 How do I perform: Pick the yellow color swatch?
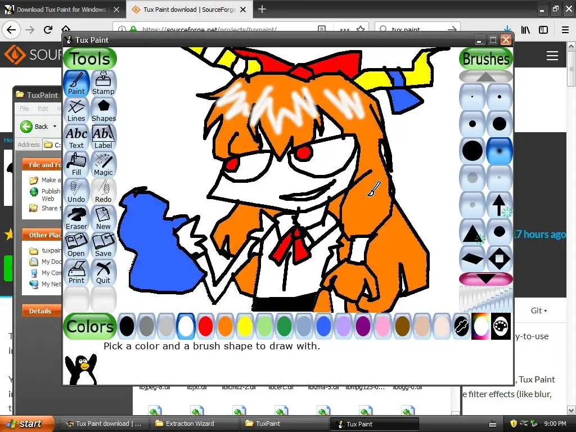point(245,326)
